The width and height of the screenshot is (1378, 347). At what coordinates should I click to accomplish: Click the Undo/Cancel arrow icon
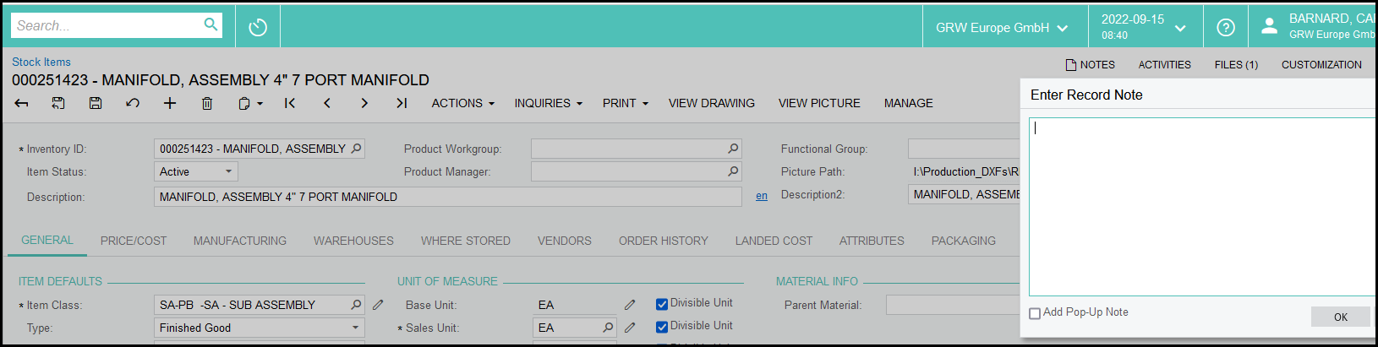point(133,103)
